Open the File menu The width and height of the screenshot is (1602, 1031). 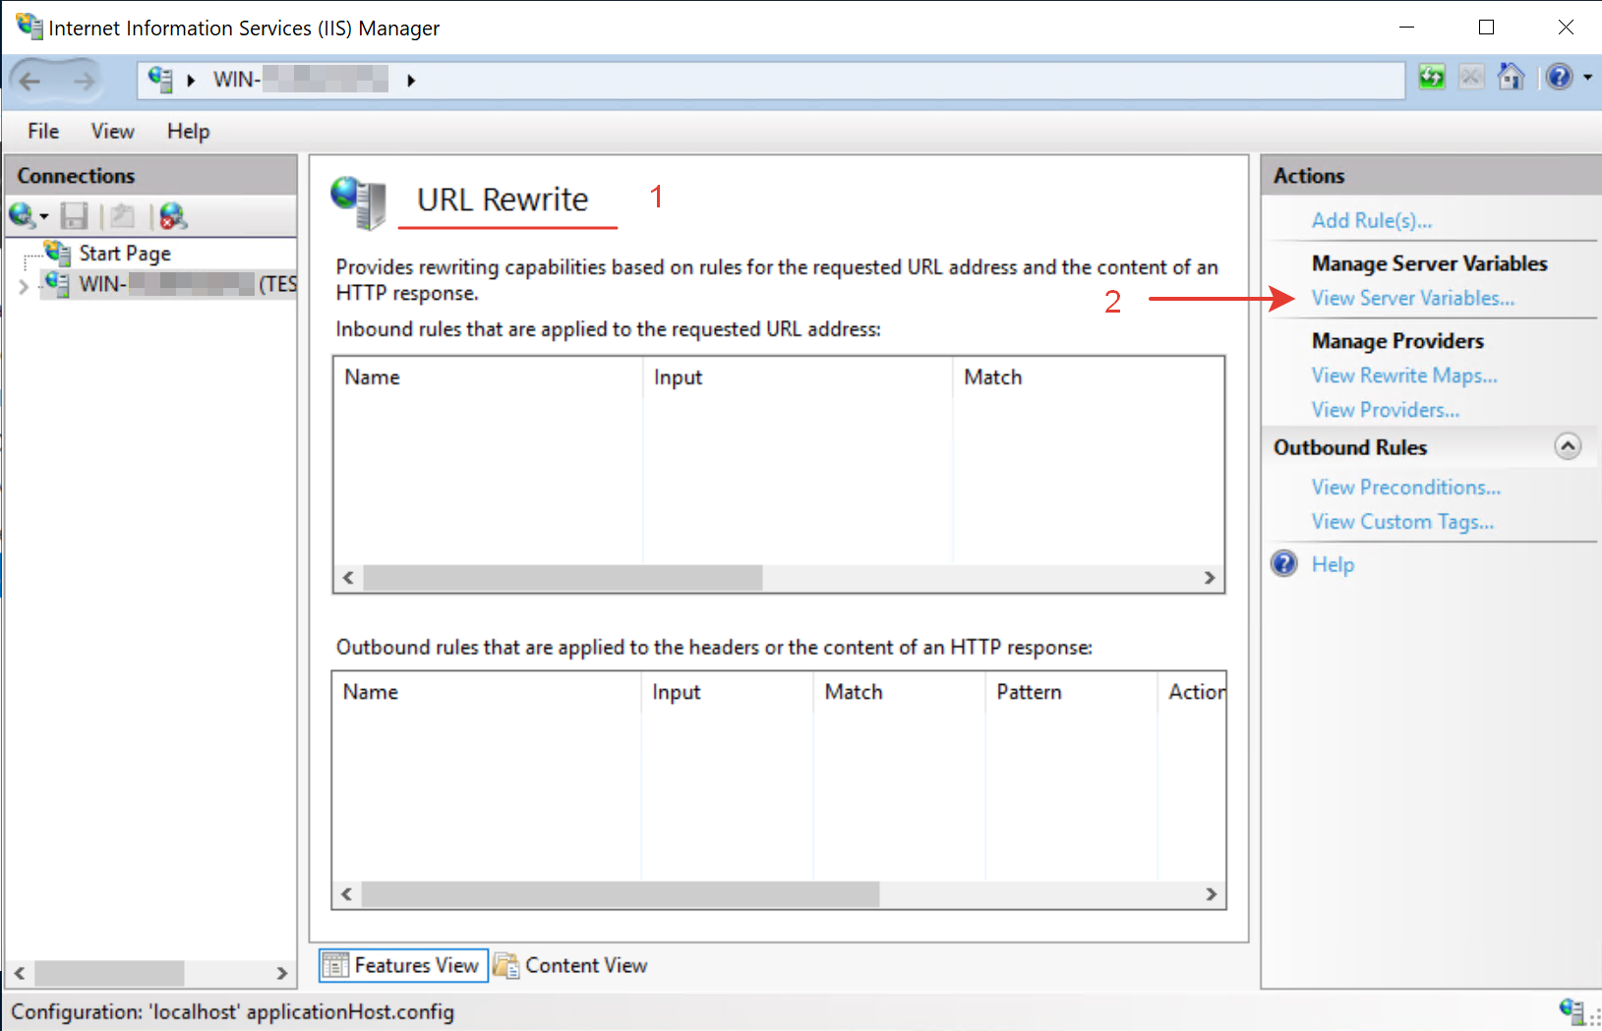43,131
